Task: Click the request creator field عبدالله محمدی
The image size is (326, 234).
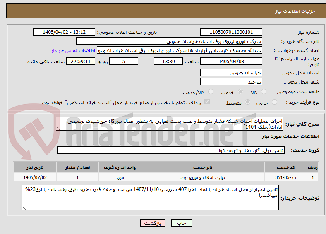Action: [x=180, y=50]
